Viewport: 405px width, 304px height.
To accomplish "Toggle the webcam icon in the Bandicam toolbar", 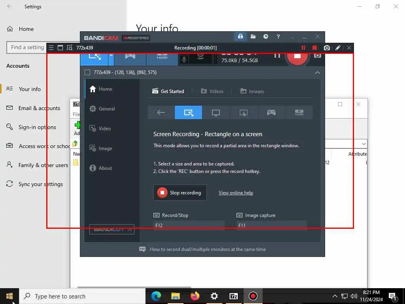I will 201,57.
